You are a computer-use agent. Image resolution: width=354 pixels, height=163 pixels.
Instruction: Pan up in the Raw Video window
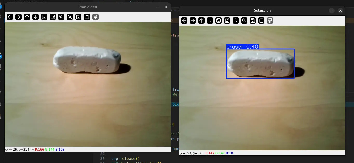click(27, 17)
